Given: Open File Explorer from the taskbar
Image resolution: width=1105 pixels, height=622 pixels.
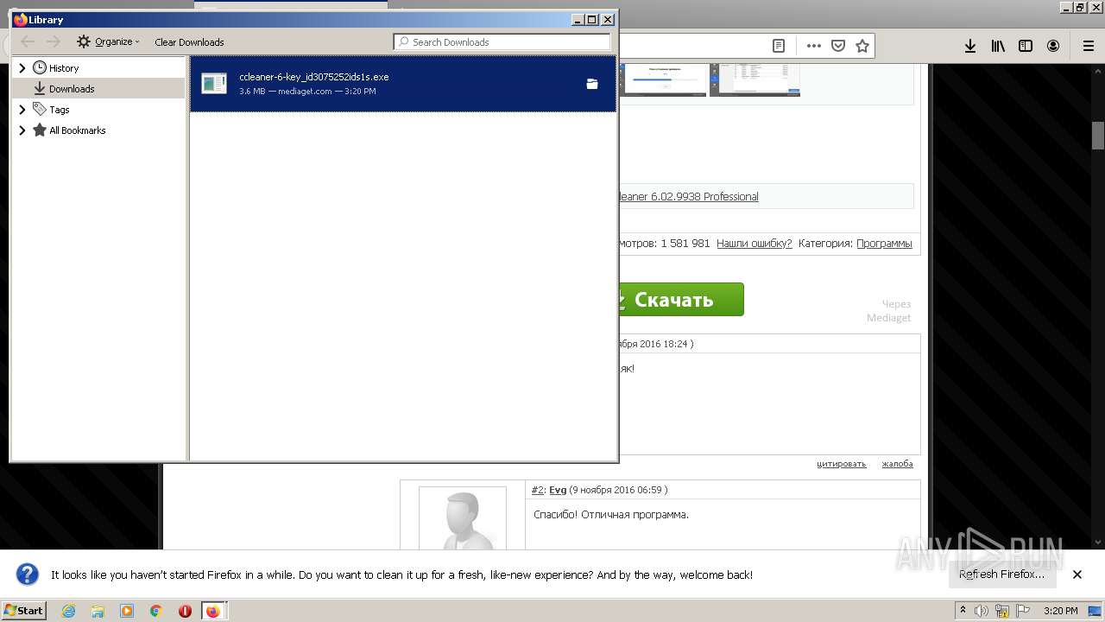Looking at the screenshot, I should tap(98, 611).
